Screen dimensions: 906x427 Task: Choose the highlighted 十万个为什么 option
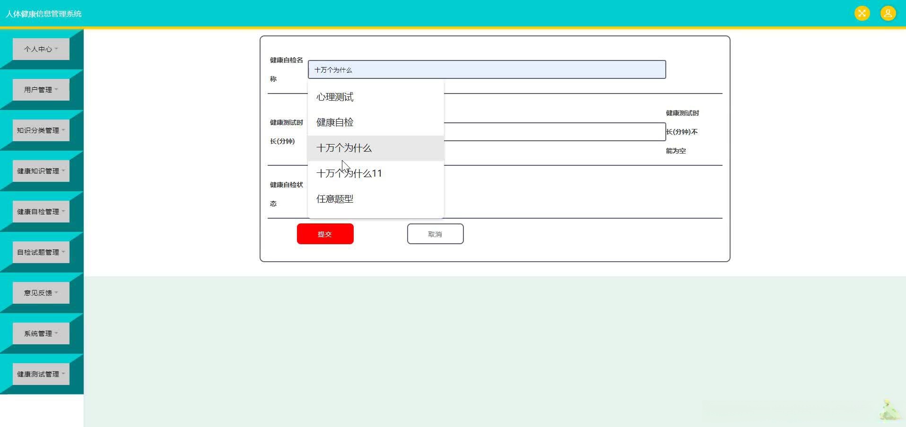(375, 148)
